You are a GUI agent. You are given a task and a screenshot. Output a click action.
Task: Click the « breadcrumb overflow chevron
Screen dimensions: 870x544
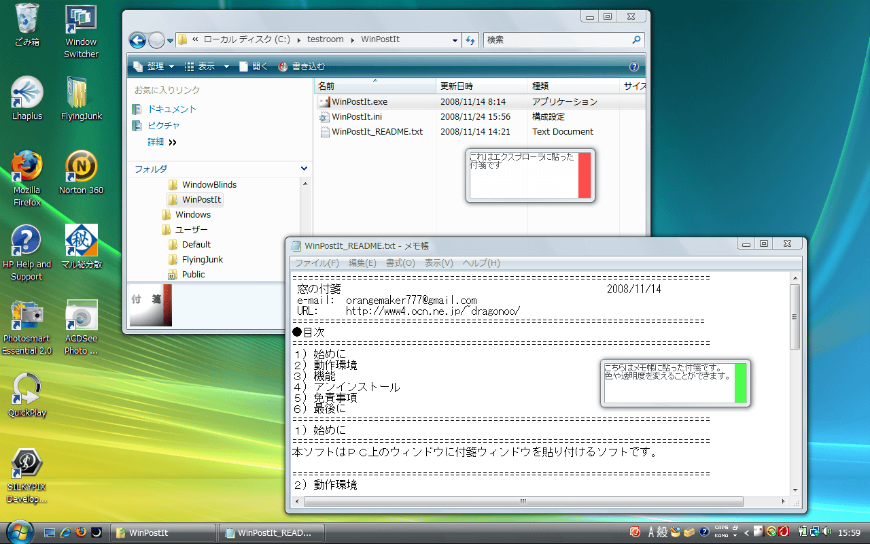(x=196, y=39)
